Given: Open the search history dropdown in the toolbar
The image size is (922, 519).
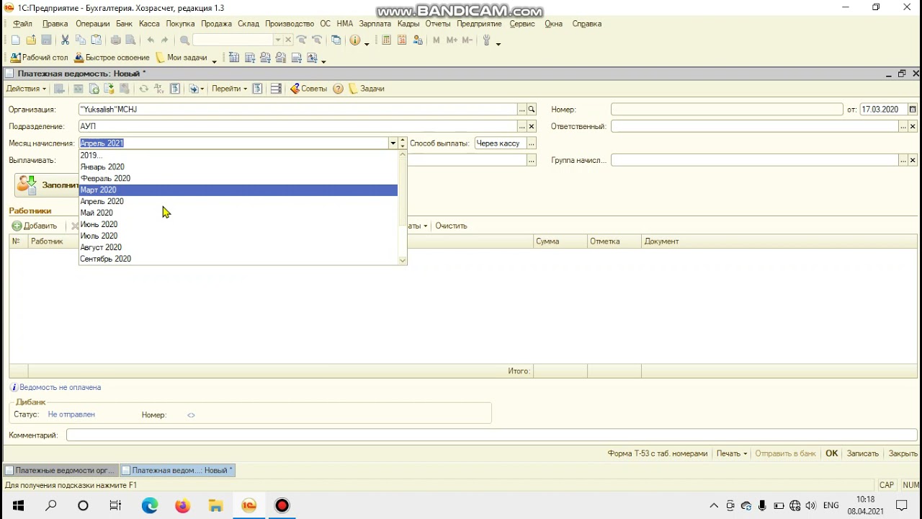Looking at the screenshot, I should 278,40.
